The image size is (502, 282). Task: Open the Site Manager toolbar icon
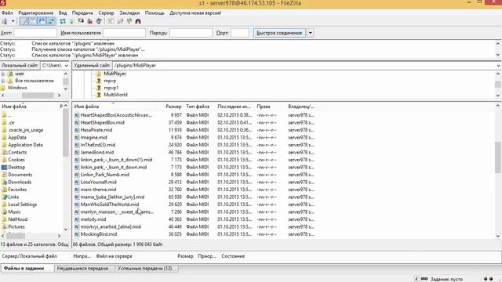click(5, 21)
